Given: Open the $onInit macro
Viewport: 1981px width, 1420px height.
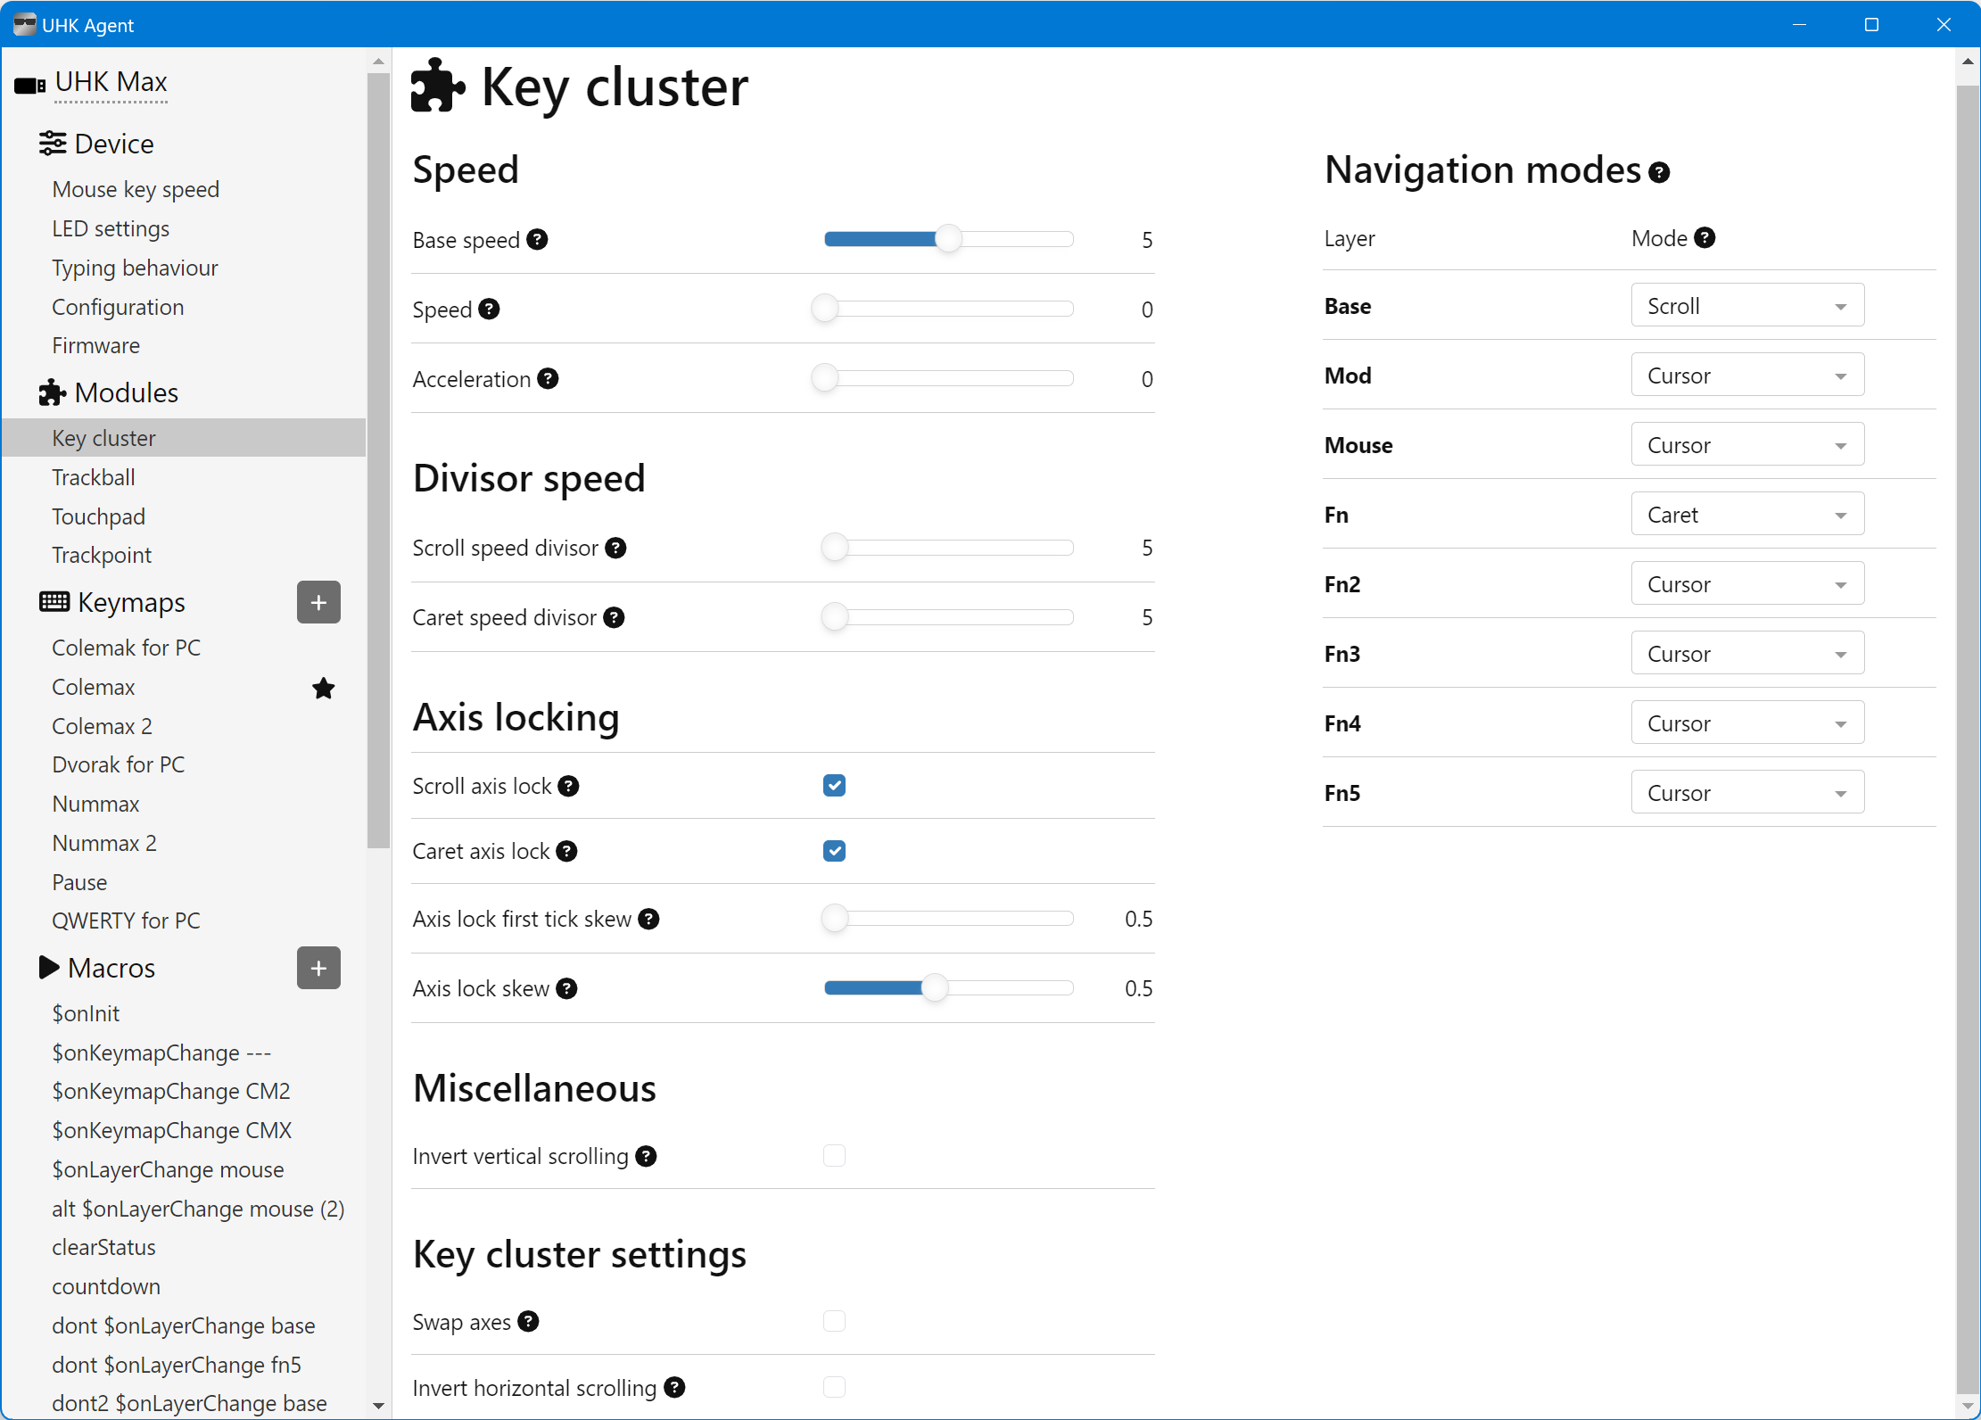Looking at the screenshot, I should tap(86, 1014).
